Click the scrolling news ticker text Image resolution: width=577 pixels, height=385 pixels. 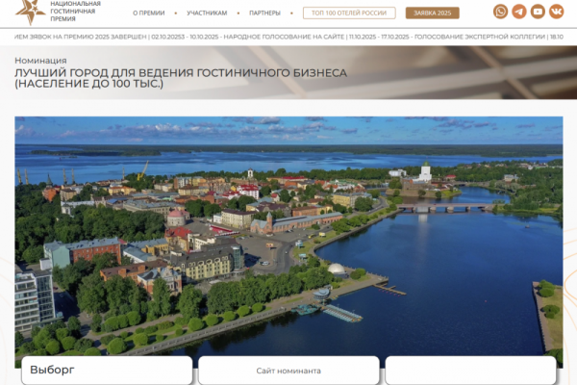click(x=288, y=37)
